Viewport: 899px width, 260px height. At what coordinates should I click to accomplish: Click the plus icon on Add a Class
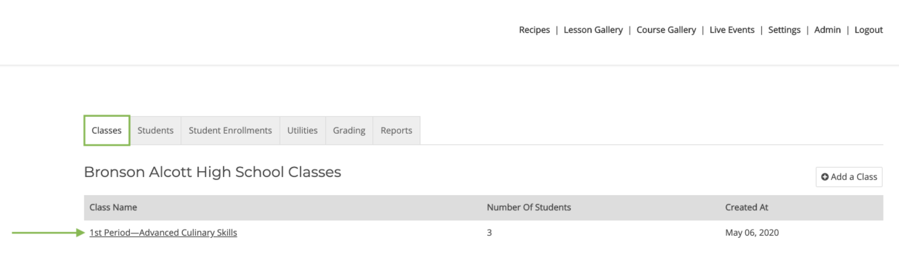[x=825, y=177]
